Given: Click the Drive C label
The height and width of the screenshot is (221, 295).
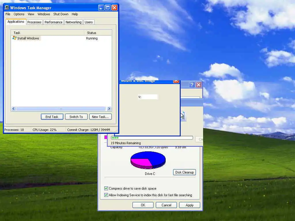Looking at the screenshot, I should click(150, 174).
